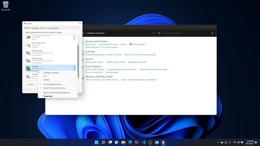260x146 pixels.
Task: Click the microphone tray icon
Action: tap(230, 142)
